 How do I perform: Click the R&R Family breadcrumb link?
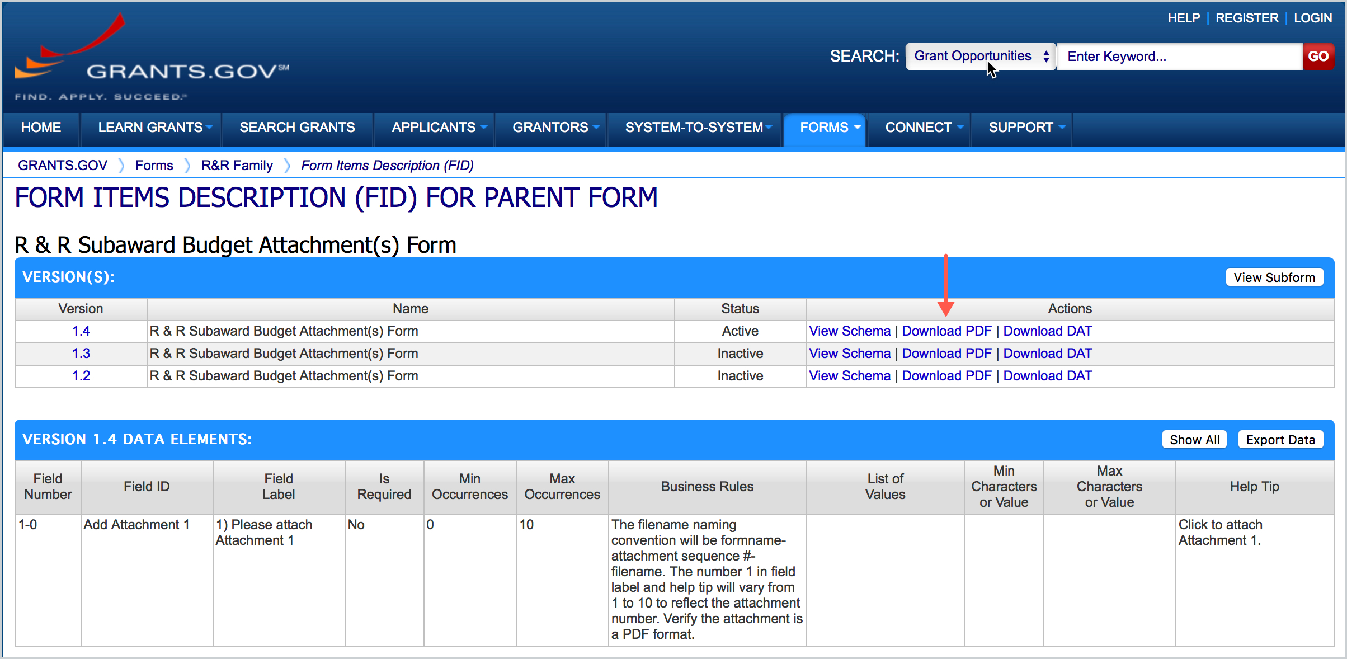(x=237, y=166)
